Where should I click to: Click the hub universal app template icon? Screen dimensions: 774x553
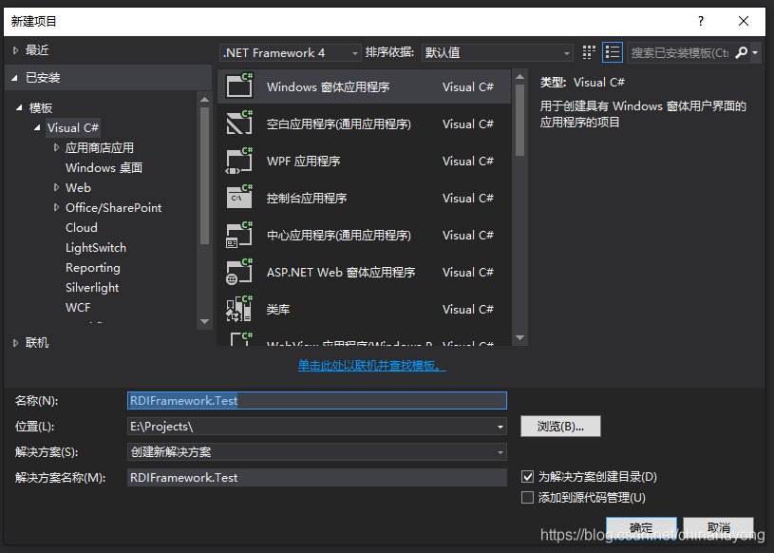239,235
